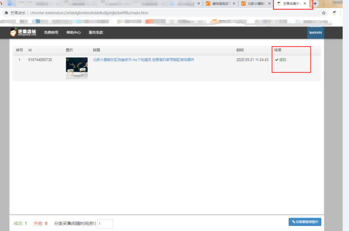Close the 北欧小鹿 product tab
The height and width of the screenshot is (231, 349).
tap(269, 4)
